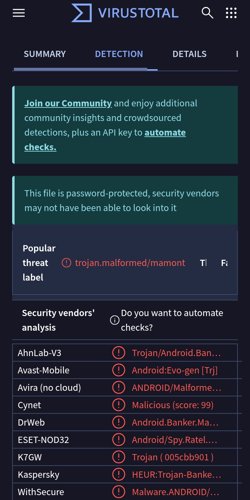Select the DETECTION tab
This screenshot has width=250, height=500.
[119, 54]
